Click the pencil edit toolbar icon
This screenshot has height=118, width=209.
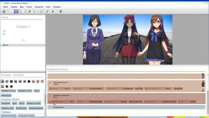click(12, 11)
